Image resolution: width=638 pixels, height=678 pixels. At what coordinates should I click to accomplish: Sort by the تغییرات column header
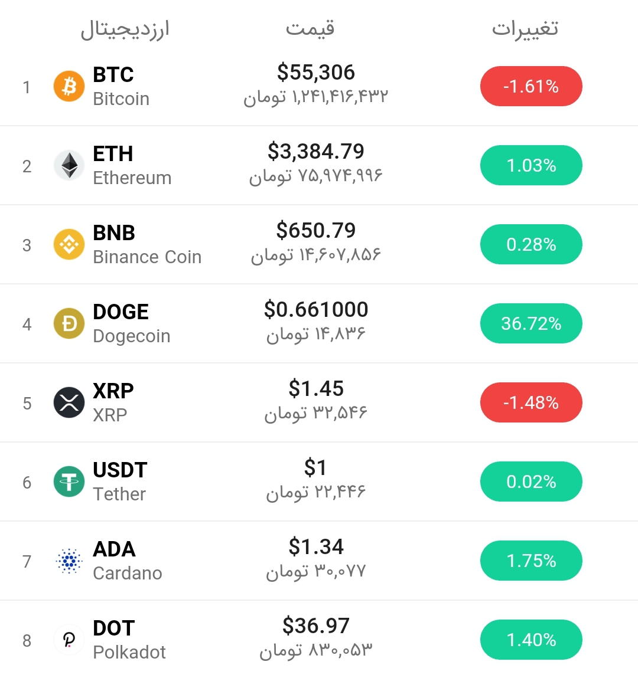(x=525, y=28)
